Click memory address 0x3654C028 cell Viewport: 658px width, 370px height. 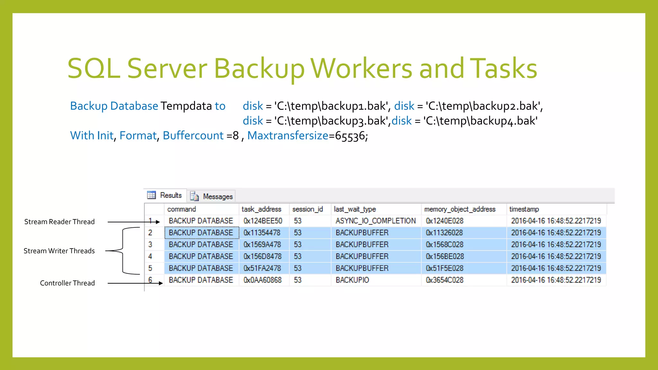tap(445, 280)
